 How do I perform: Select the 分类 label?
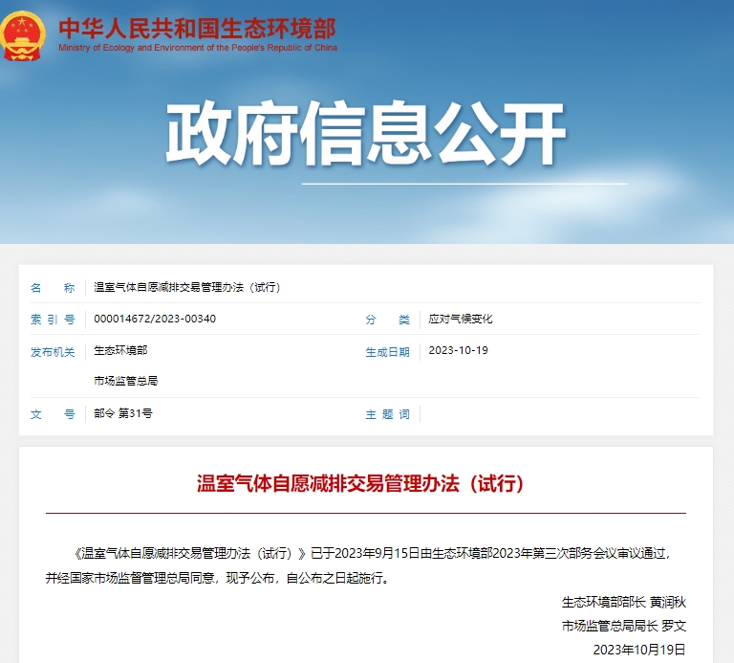pyautogui.click(x=388, y=320)
